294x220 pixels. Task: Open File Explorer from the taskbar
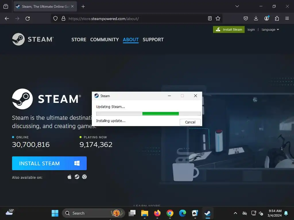click(x=145, y=213)
